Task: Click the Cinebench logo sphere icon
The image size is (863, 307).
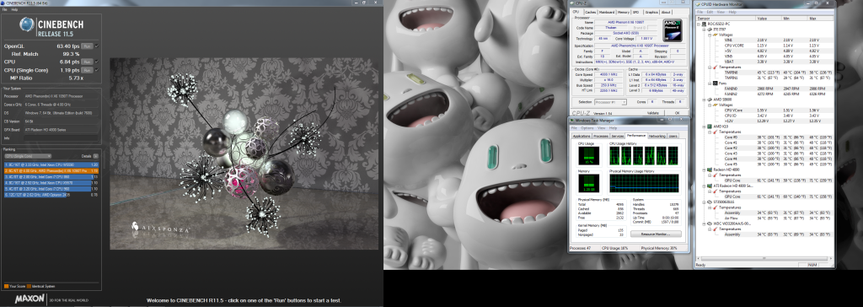Action: point(27,24)
